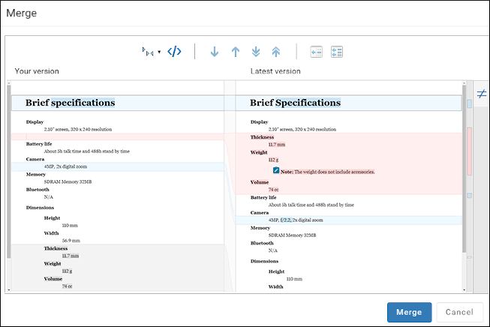Select the Brief Specifications heading in latest version
Viewport: 490px width, 327px height.
[x=295, y=103]
